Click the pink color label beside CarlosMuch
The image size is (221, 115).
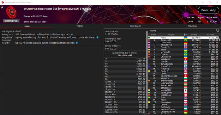(149, 42)
